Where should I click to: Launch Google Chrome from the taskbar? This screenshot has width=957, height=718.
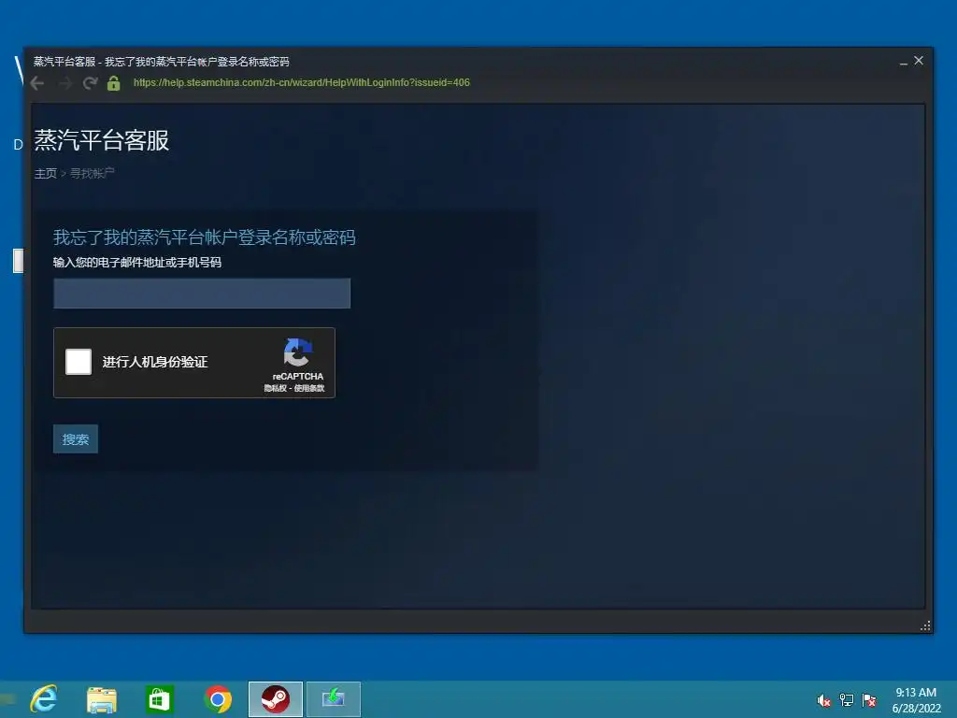click(x=218, y=699)
